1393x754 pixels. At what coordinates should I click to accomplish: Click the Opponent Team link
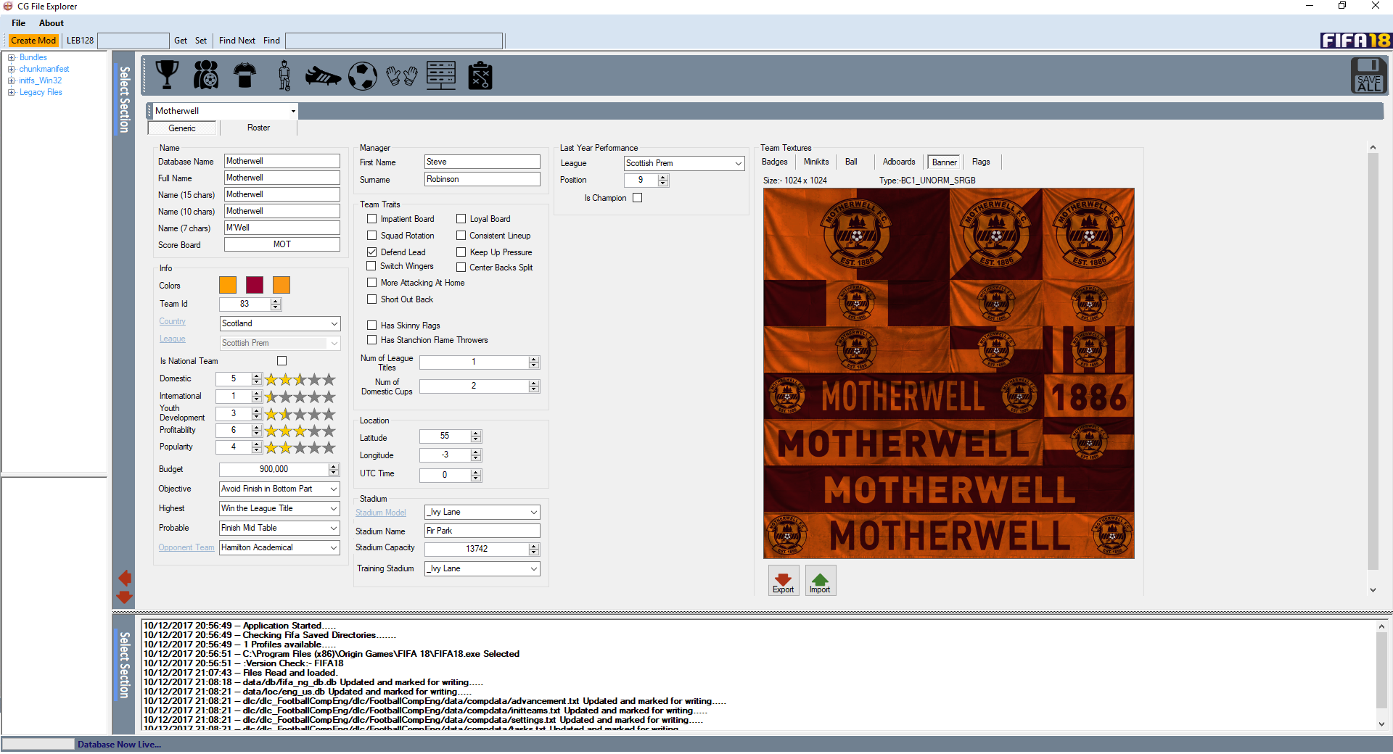[x=186, y=547]
